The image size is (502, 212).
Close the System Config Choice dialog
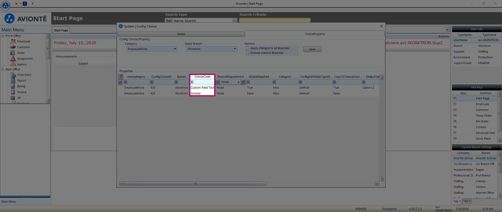coord(381,26)
